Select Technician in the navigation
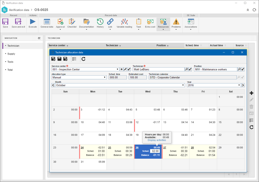The width and height of the screenshot is (259, 182). pos(22,46)
